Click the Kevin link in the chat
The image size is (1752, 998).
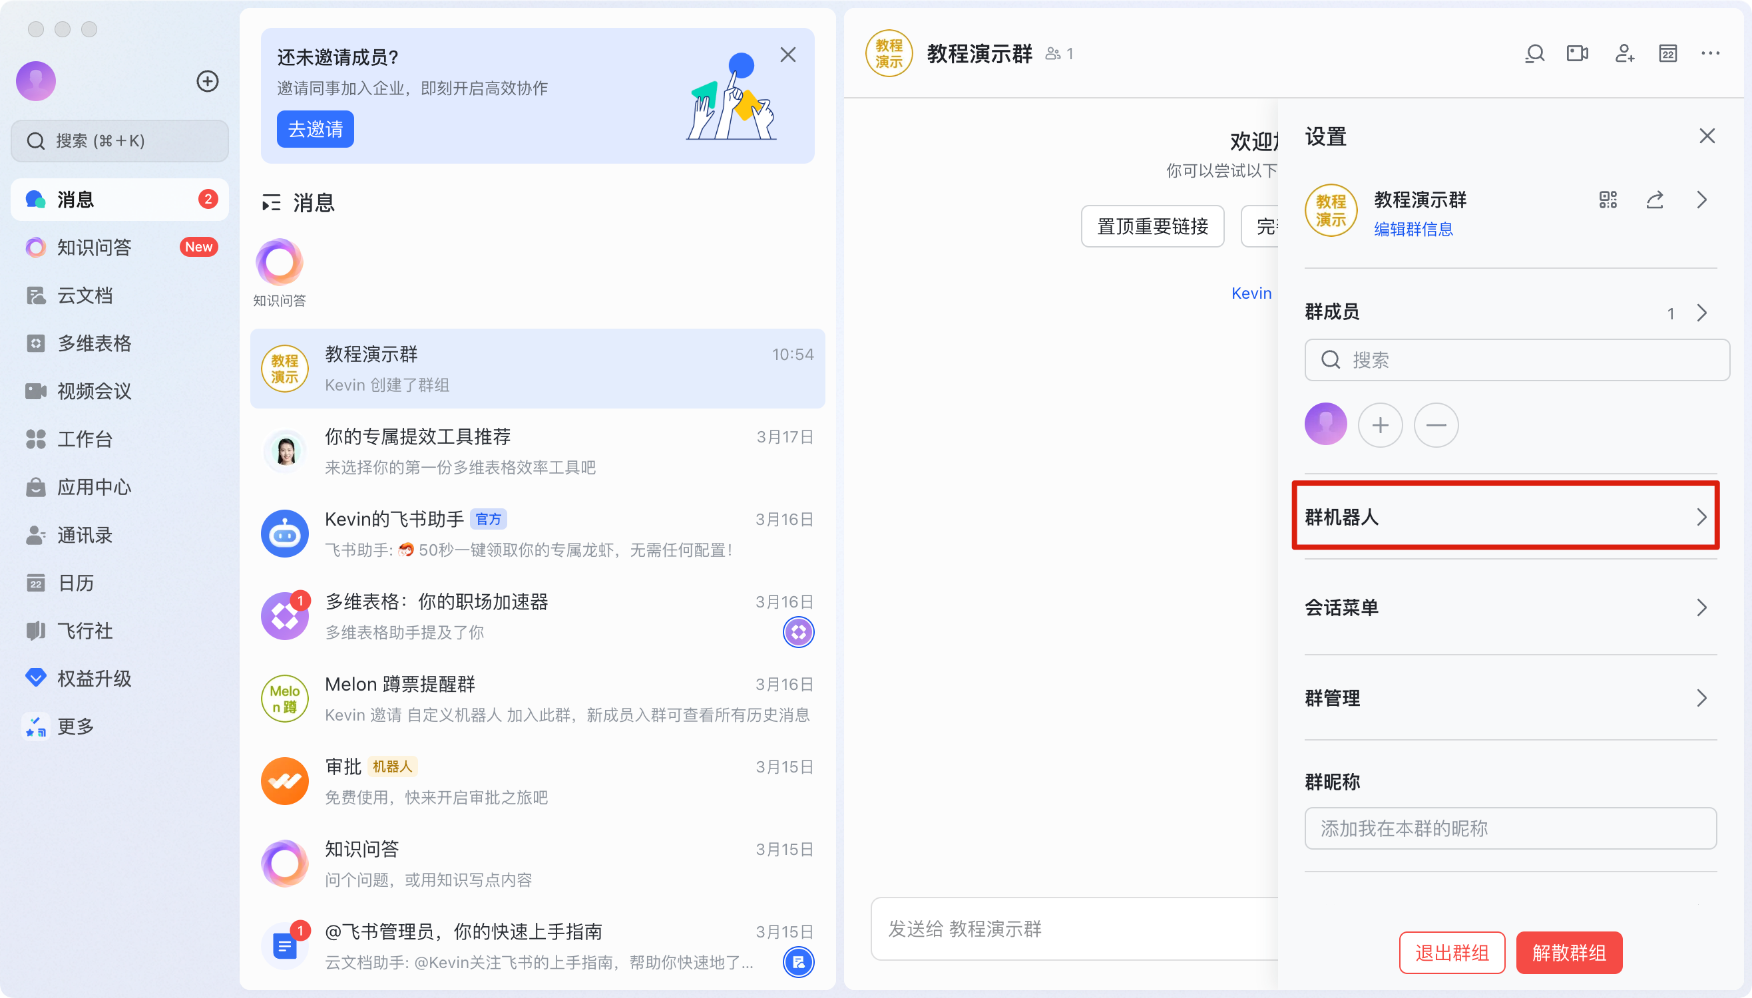tap(1251, 293)
